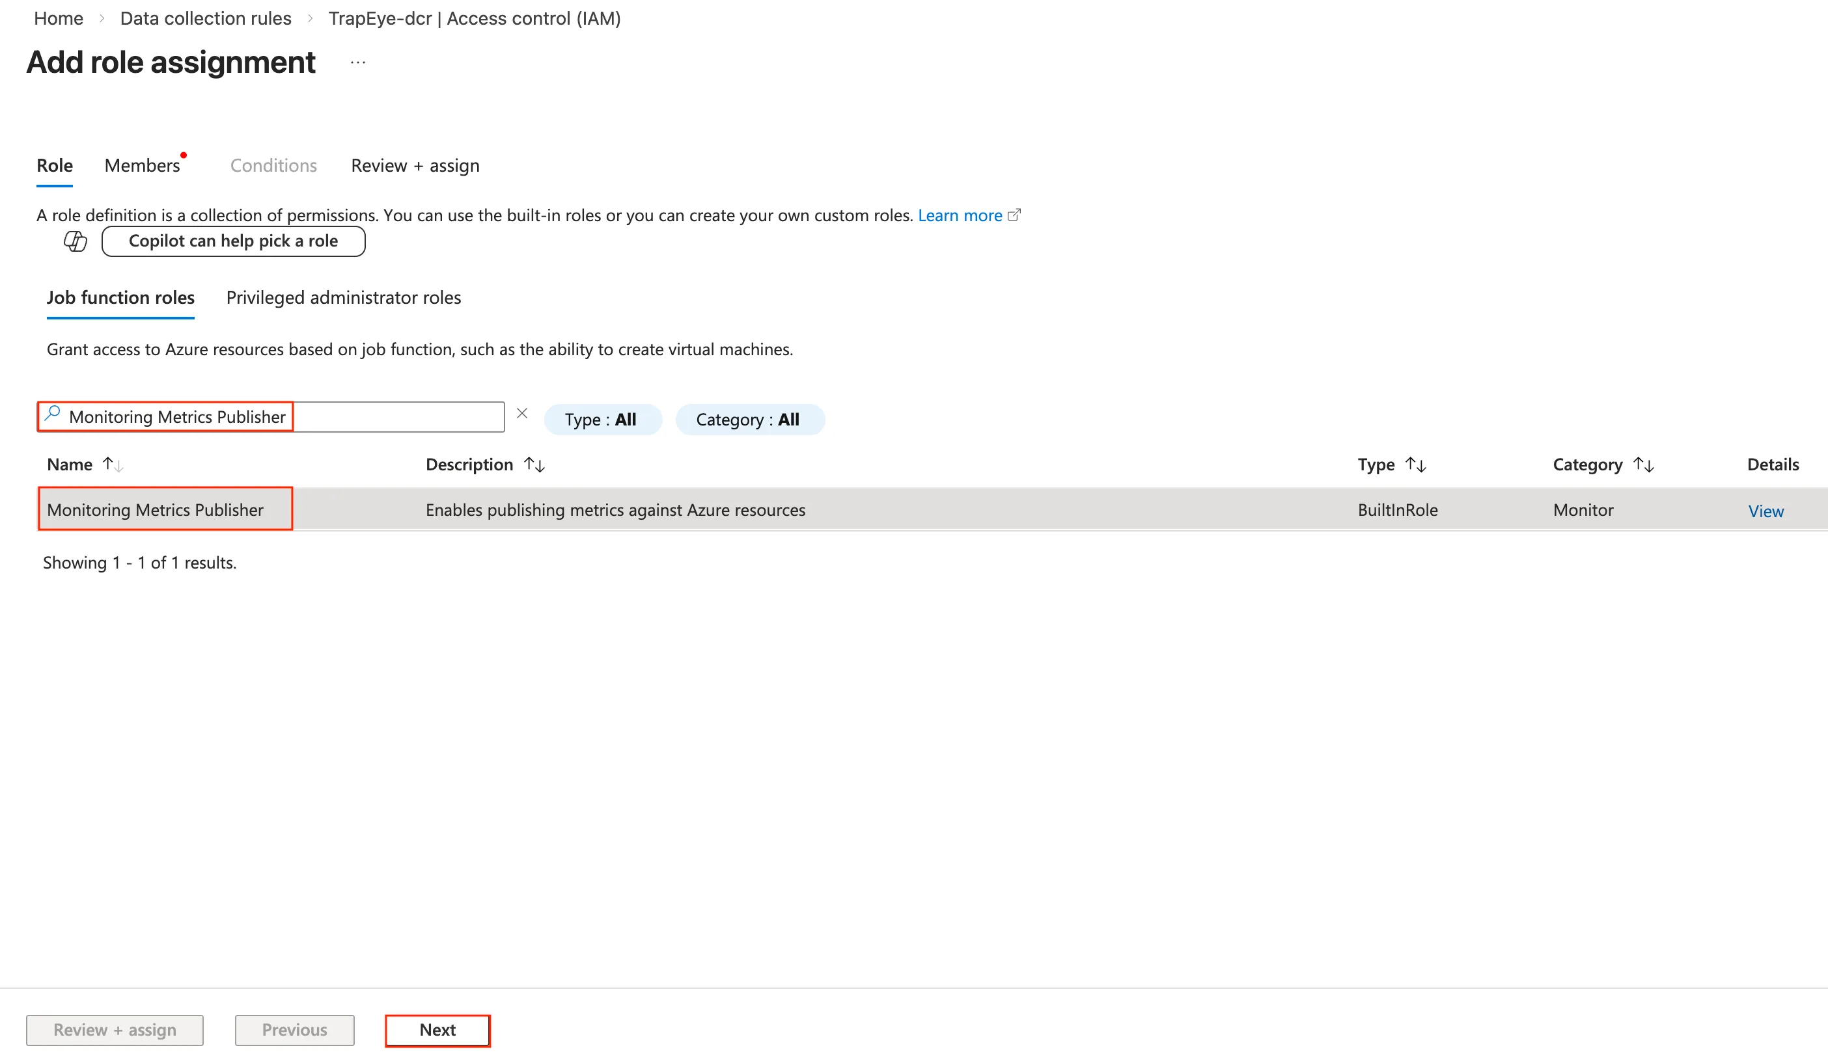Select the Conditions tab
Screen dimensions: 1828x1063
273,165
